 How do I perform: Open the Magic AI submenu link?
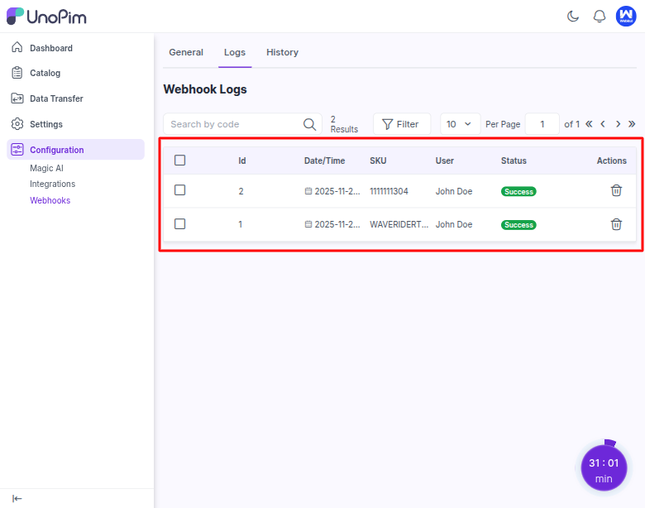click(46, 168)
